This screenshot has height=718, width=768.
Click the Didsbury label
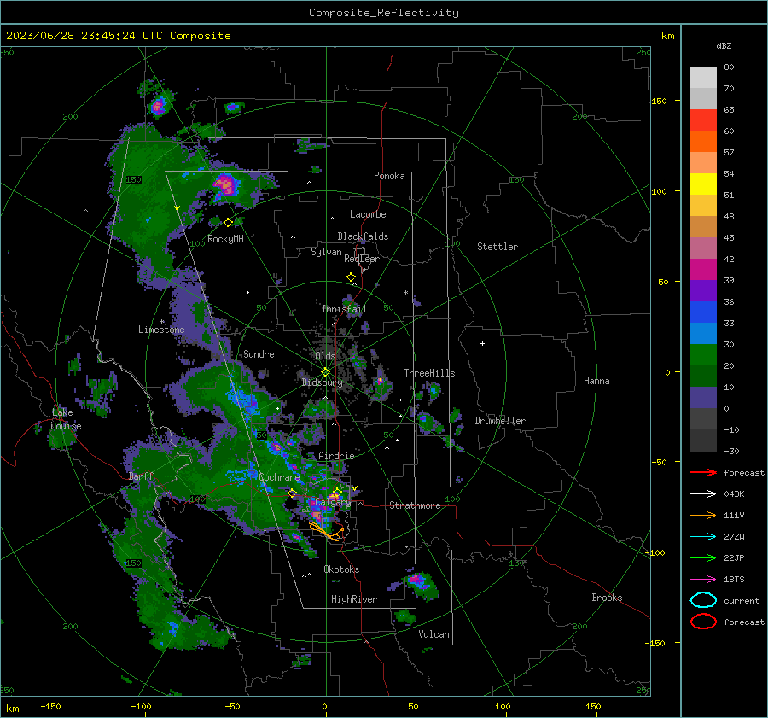[x=323, y=382]
